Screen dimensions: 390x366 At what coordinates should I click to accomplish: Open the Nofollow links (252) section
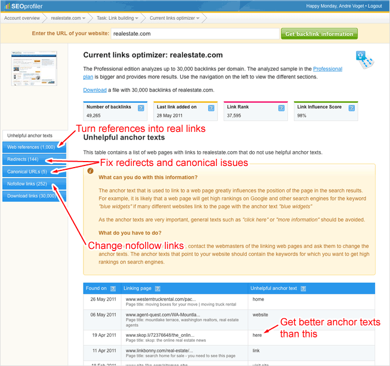pyautogui.click(x=34, y=184)
